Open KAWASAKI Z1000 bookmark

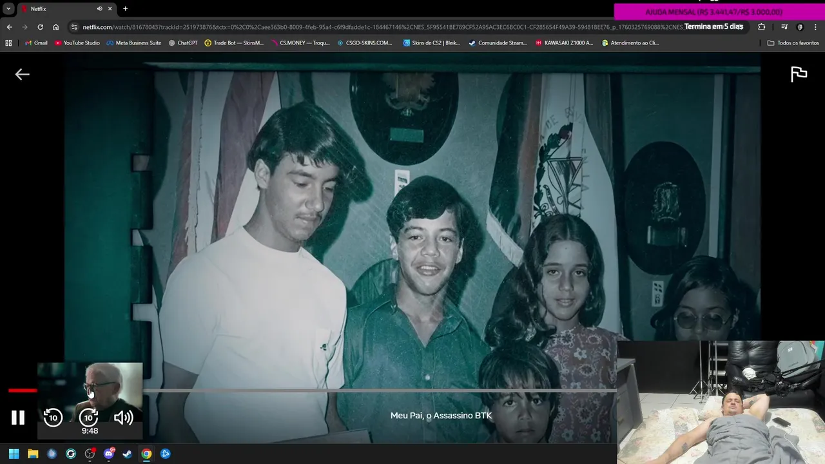[565, 43]
